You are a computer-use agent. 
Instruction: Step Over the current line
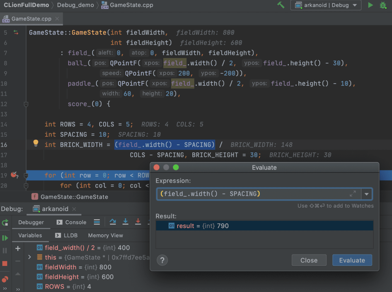point(113,221)
